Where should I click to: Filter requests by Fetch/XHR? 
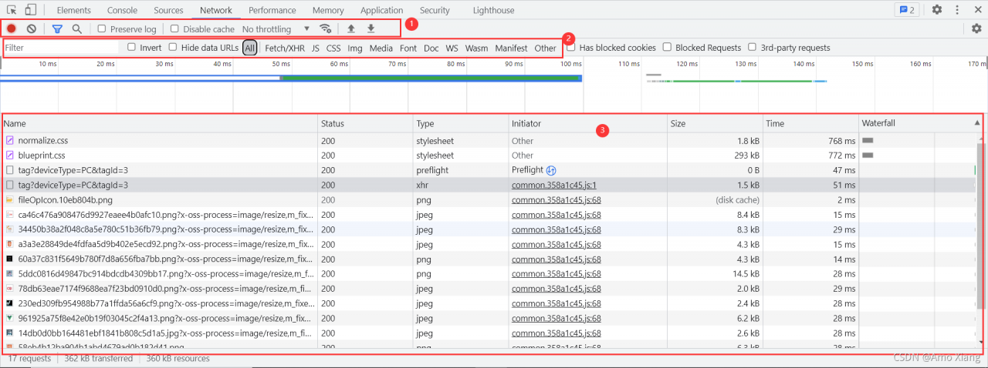(285, 48)
